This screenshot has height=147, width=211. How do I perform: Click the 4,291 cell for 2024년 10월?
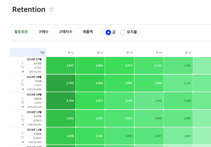pos(61,118)
